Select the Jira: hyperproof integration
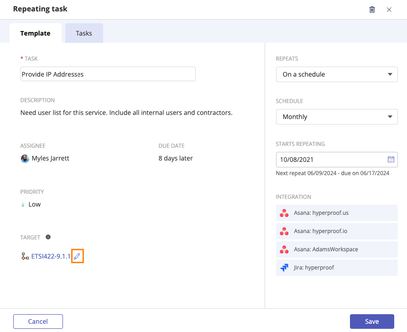 pyautogui.click(x=337, y=268)
